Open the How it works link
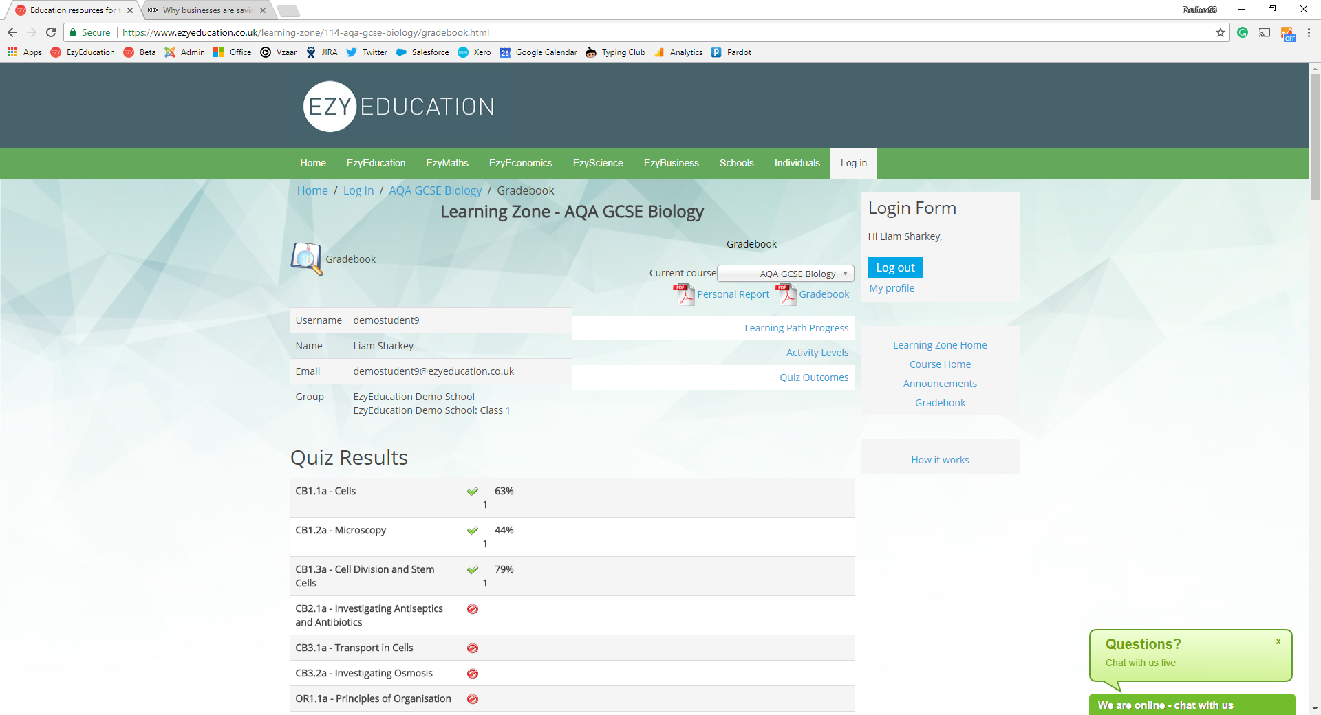The width and height of the screenshot is (1321, 715). pyautogui.click(x=940, y=460)
